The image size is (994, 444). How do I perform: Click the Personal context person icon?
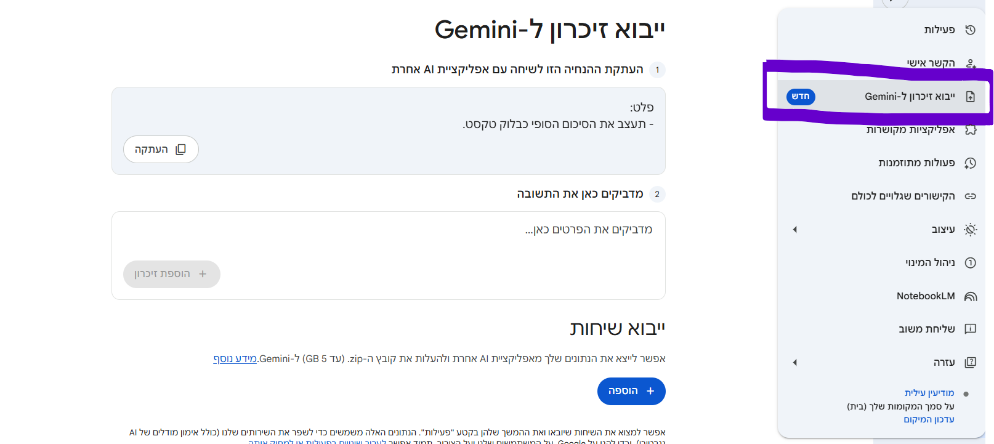(970, 63)
